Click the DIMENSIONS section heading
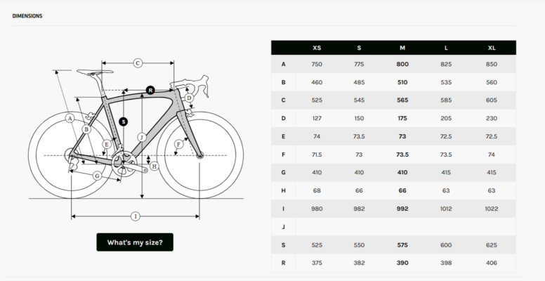Screen dimensions: 545x281 27,16
